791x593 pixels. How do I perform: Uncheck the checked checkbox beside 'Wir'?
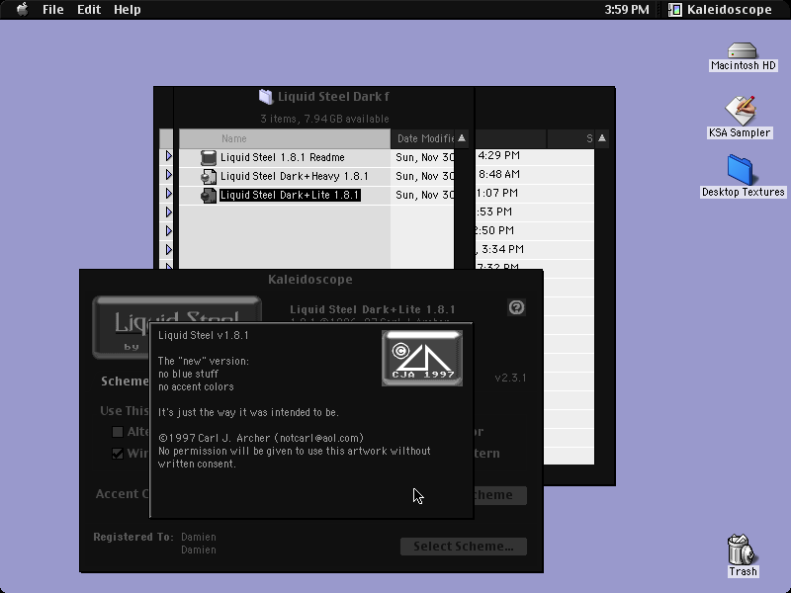pos(118,454)
